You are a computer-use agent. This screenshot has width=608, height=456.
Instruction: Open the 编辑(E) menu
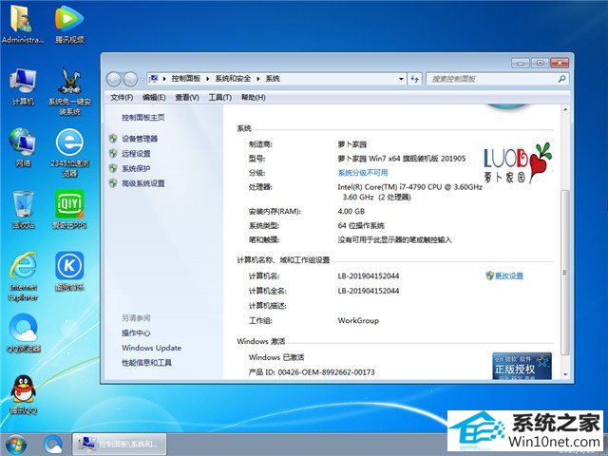154,97
